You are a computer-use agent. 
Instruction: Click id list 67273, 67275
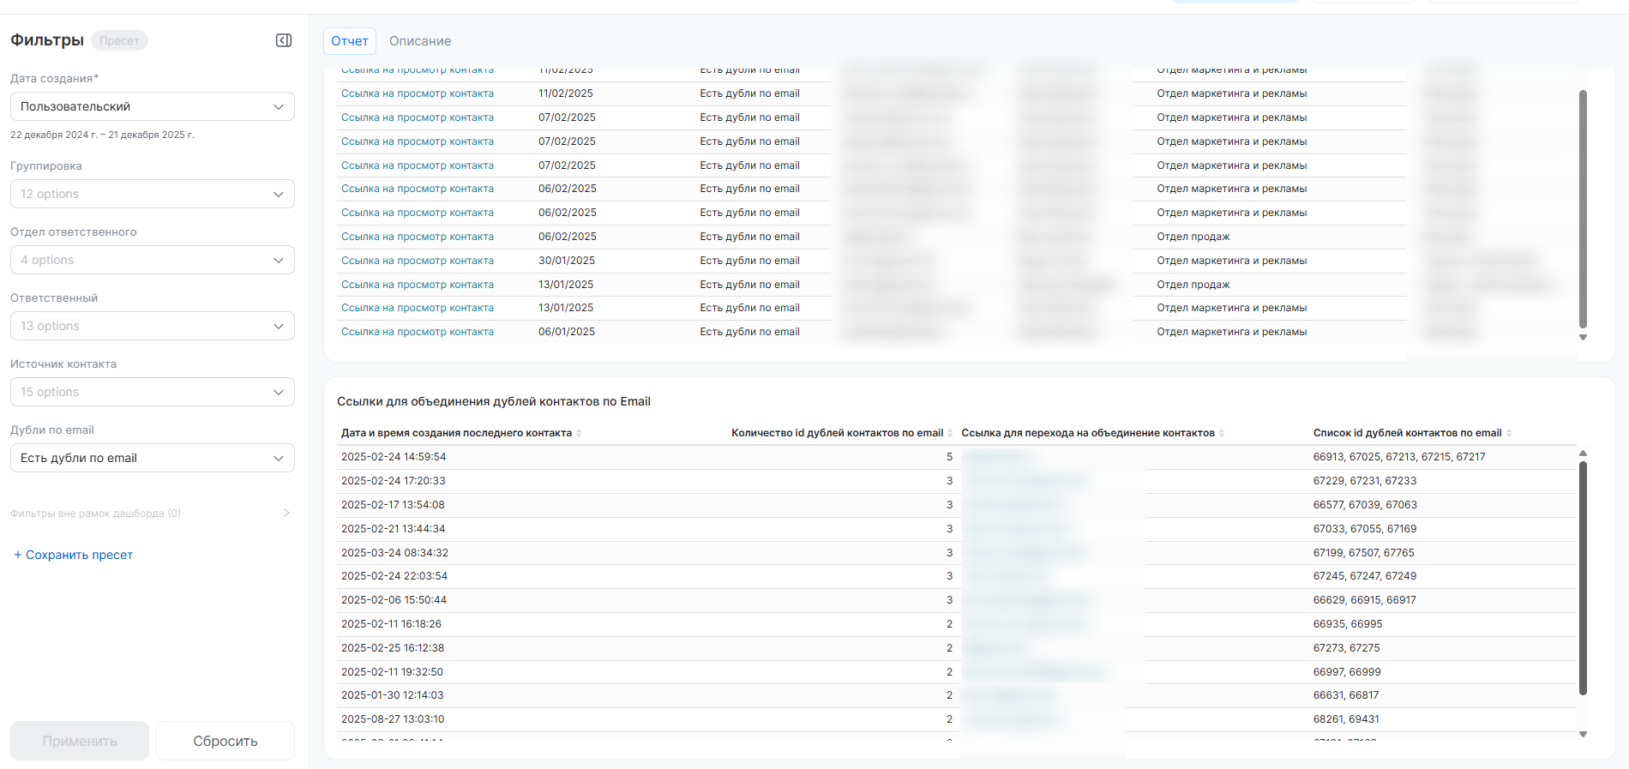[1347, 648]
